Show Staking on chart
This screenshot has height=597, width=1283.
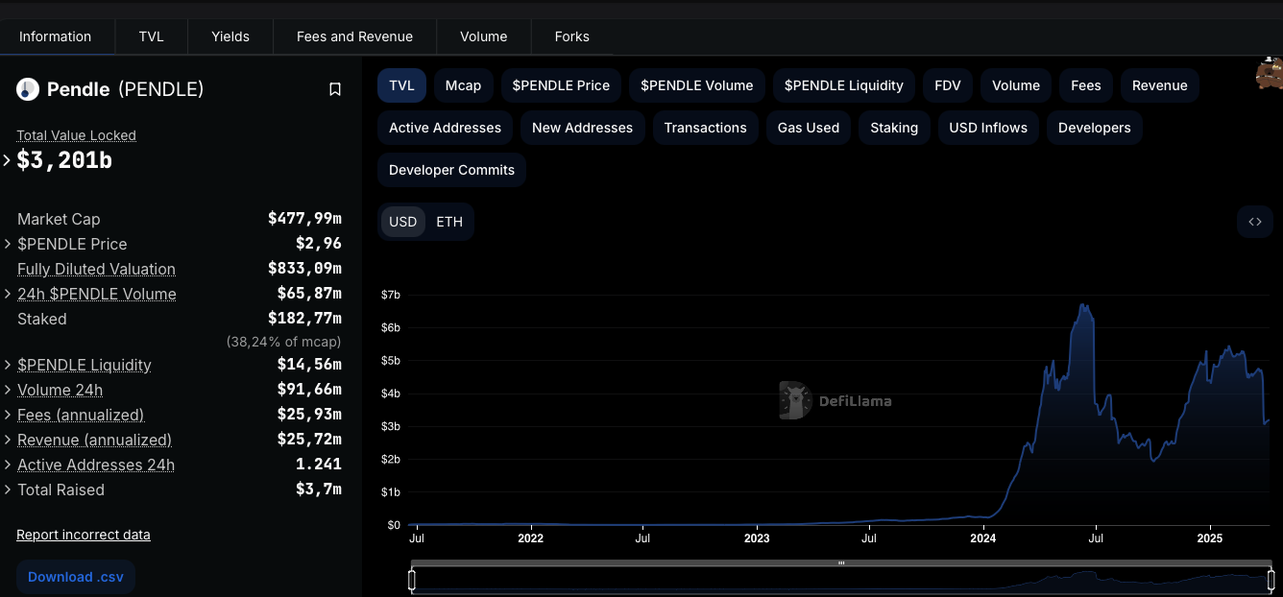[x=894, y=128]
